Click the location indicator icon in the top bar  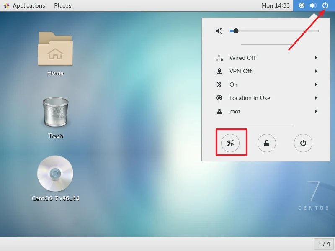coord(301,5)
